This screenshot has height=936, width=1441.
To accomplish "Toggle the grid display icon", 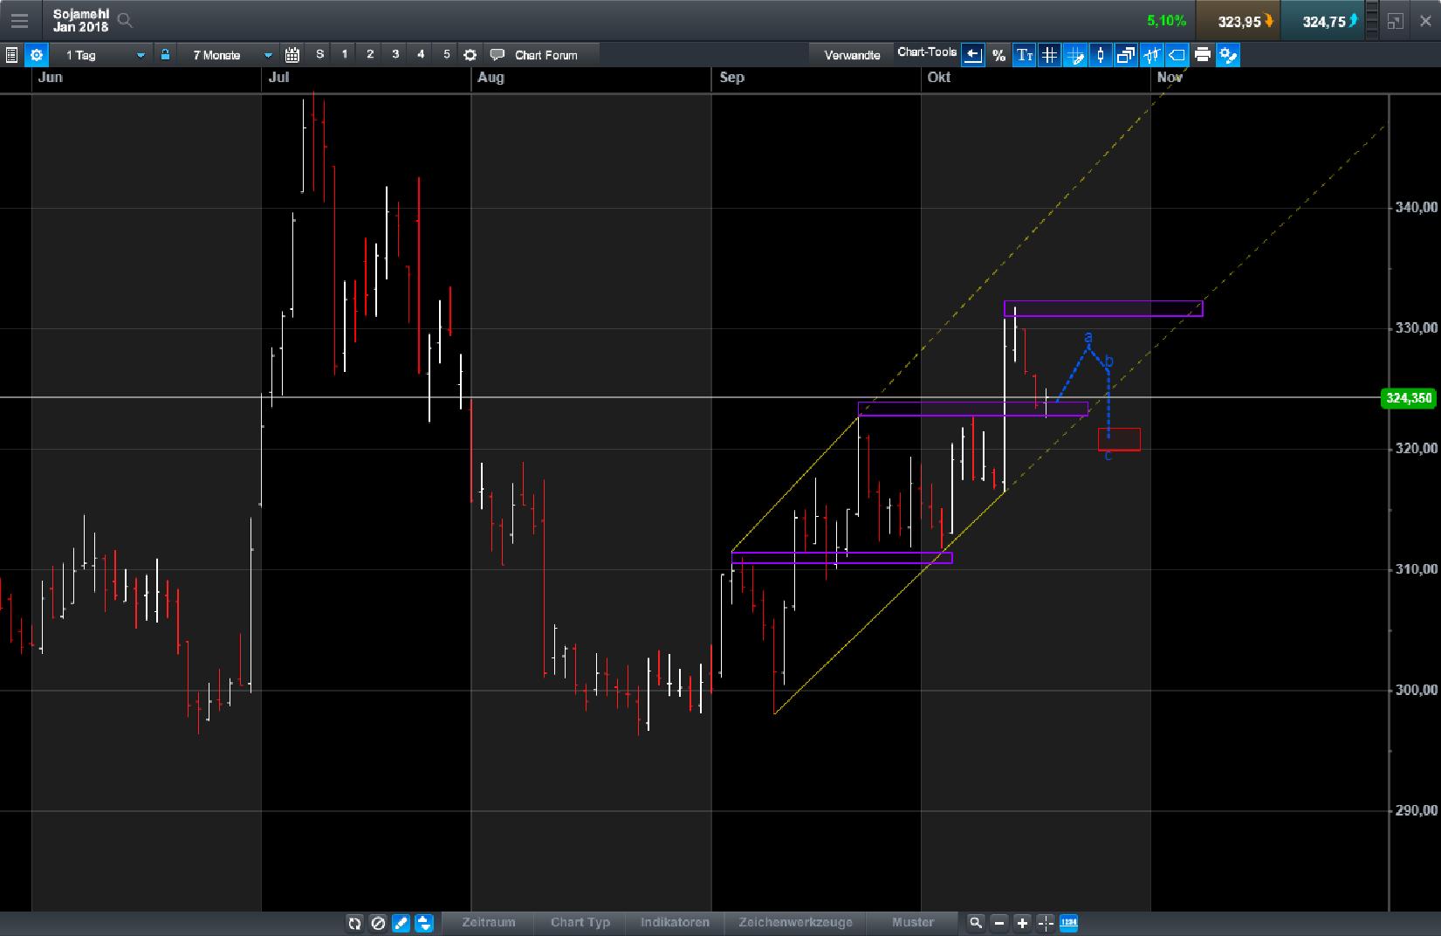I will coord(1049,55).
